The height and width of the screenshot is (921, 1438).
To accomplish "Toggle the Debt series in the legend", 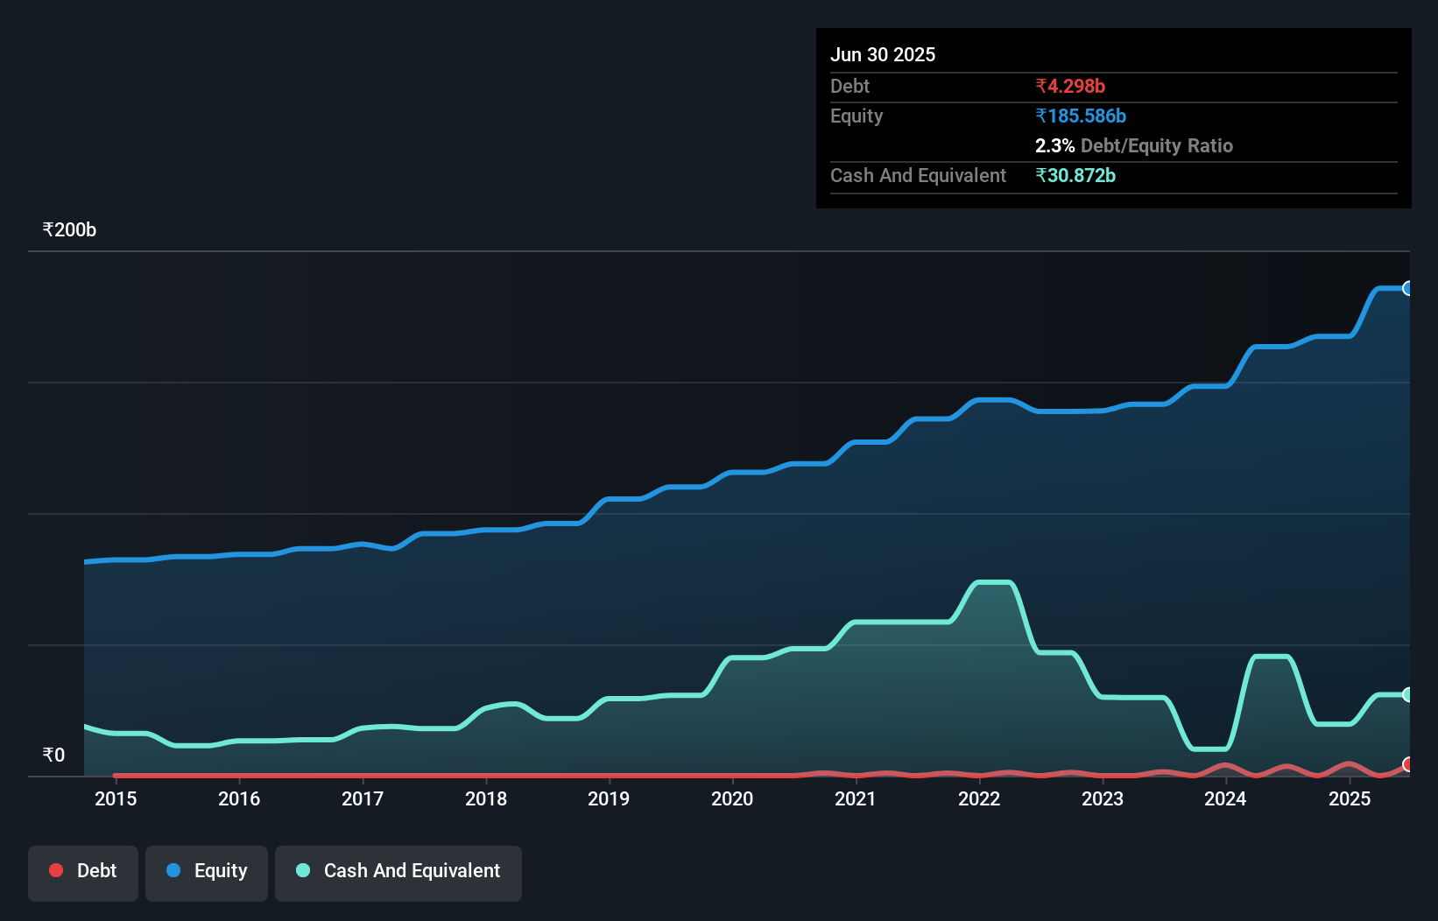I will pos(83,872).
